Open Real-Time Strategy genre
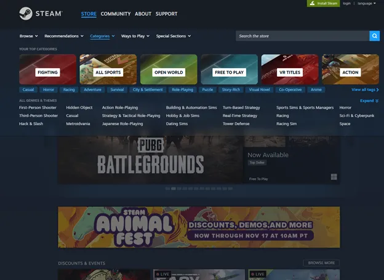Image resolution: width=384 pixels, height=280 pixels. 240,115
